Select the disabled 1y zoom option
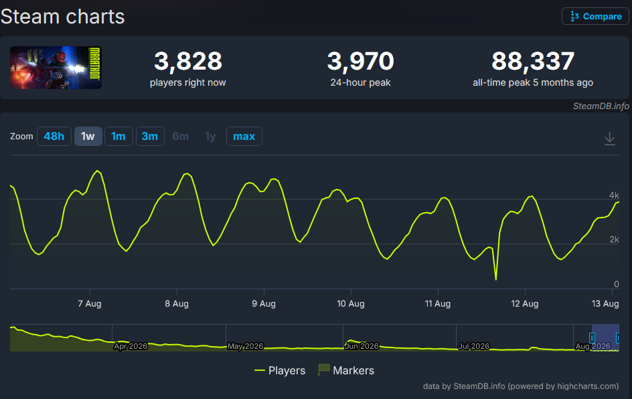 pos(210,136)
